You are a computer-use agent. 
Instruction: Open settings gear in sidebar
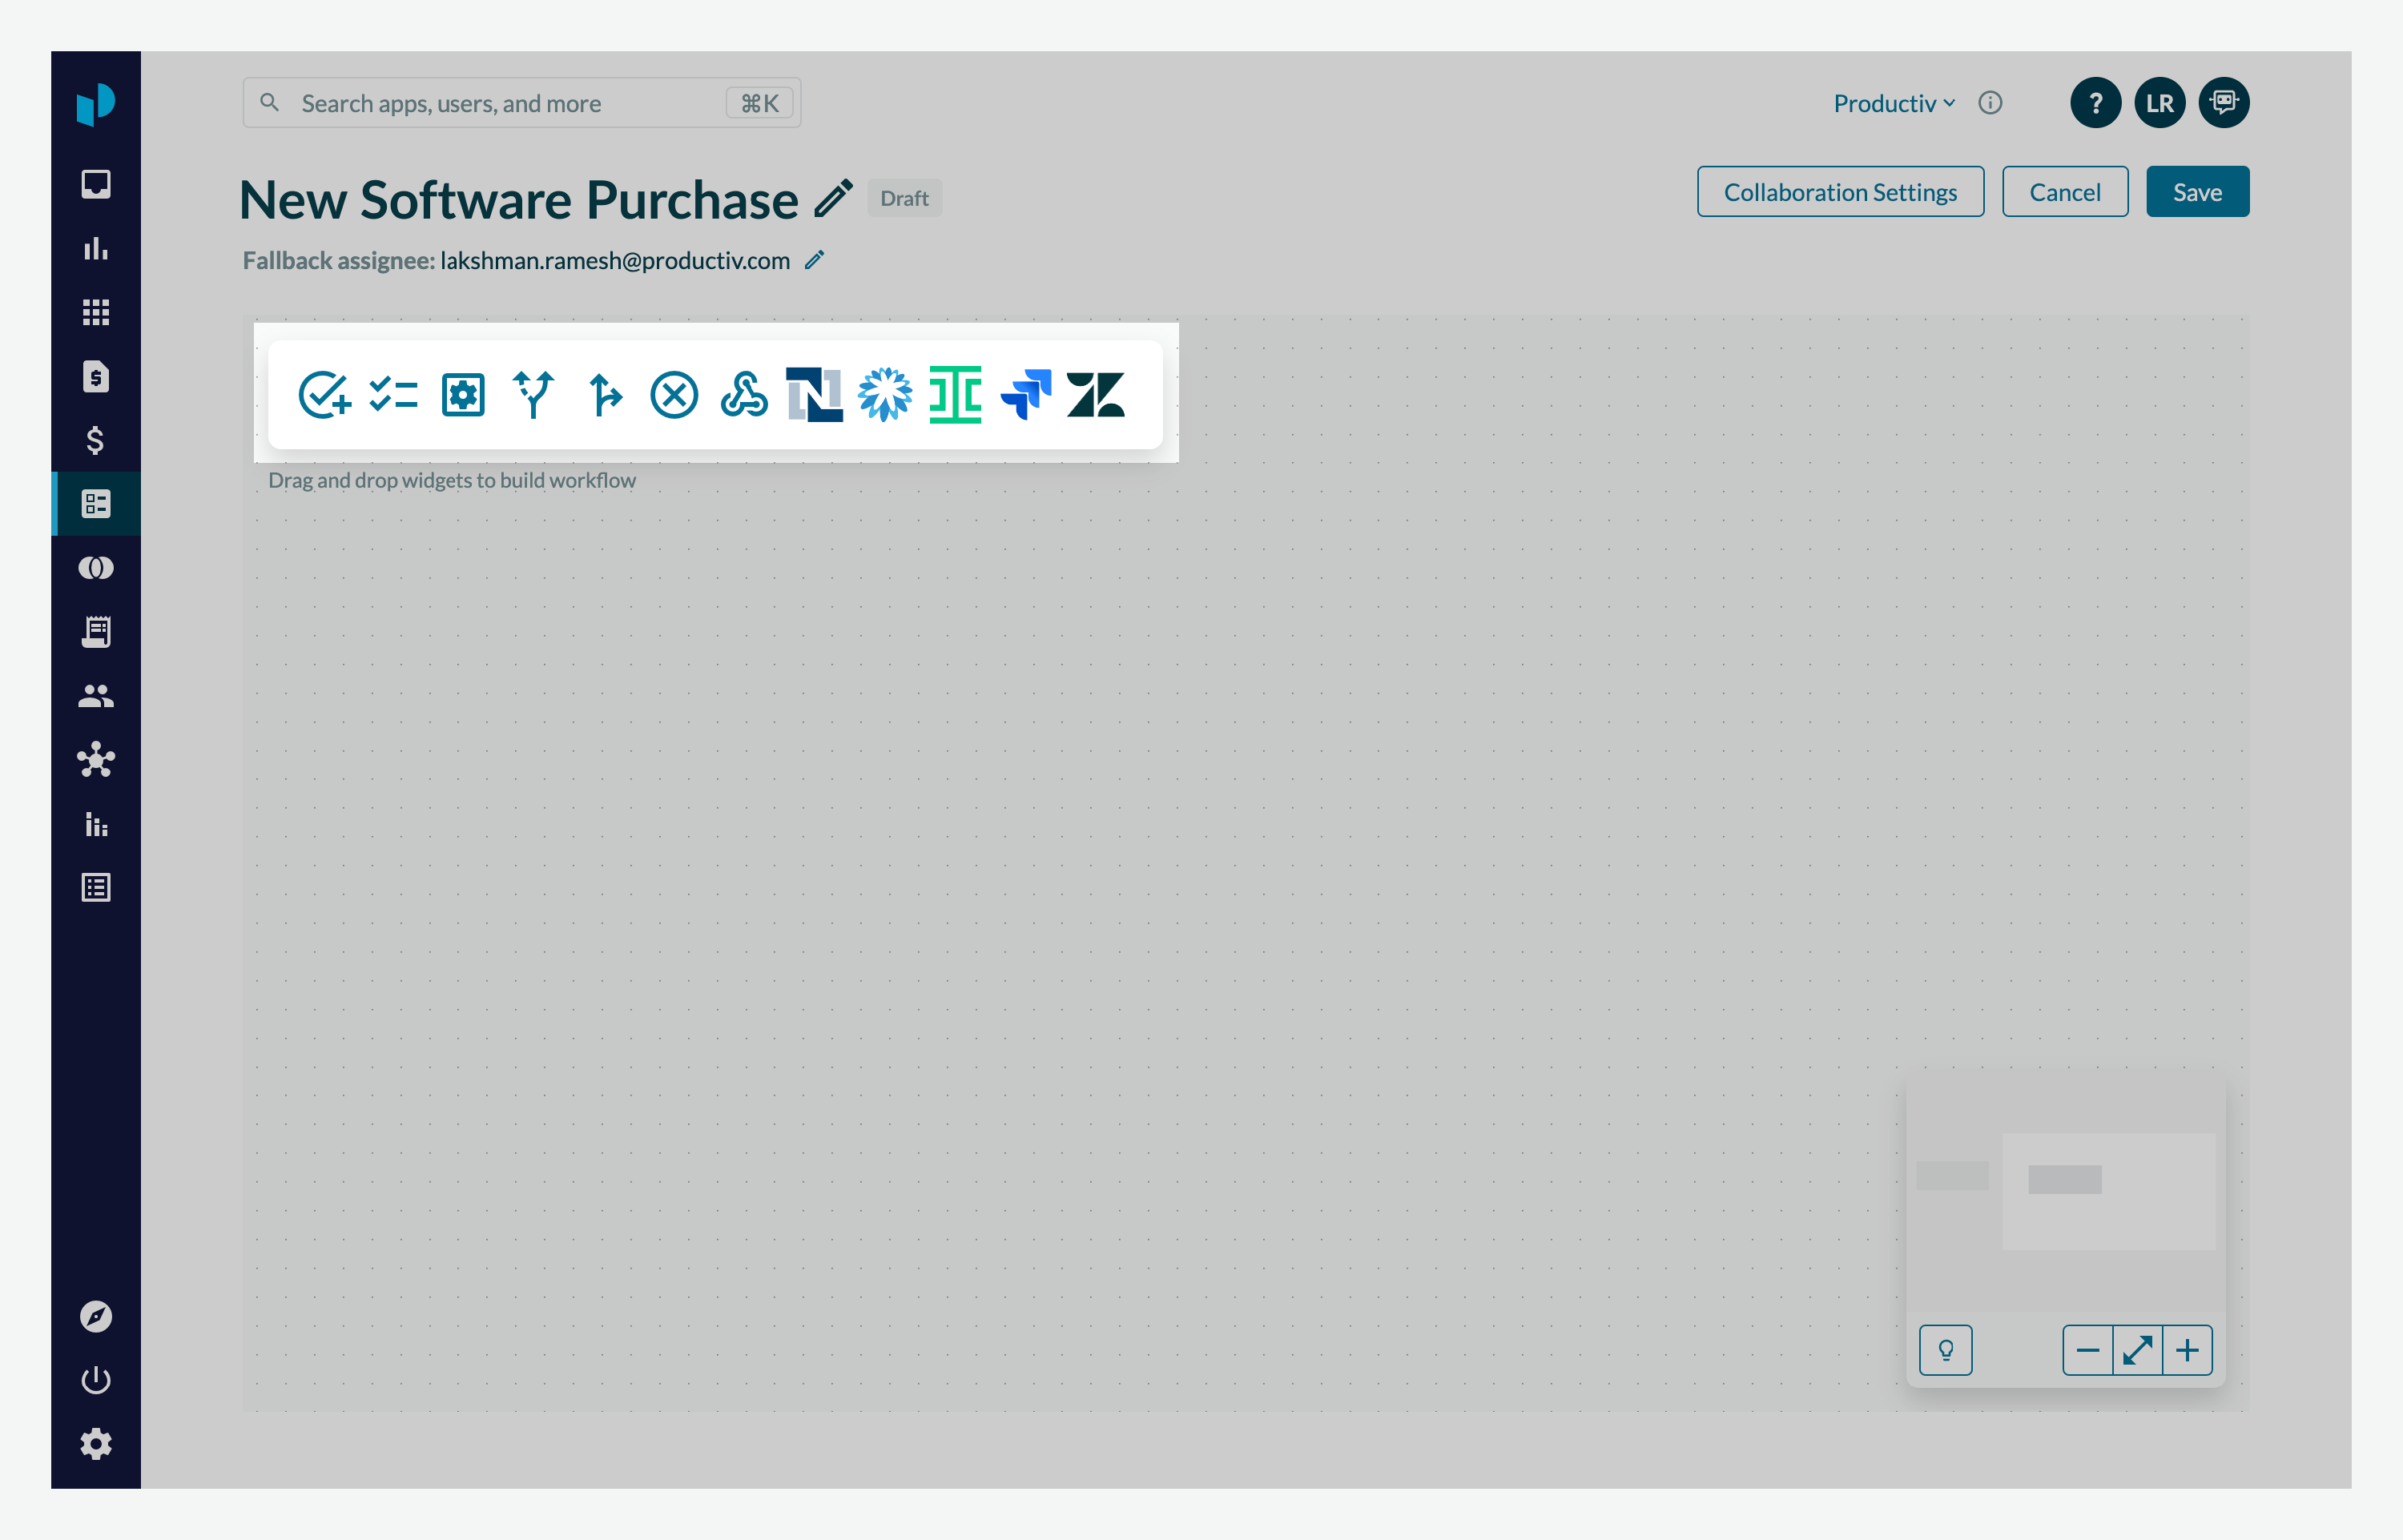click(96, 1444)
